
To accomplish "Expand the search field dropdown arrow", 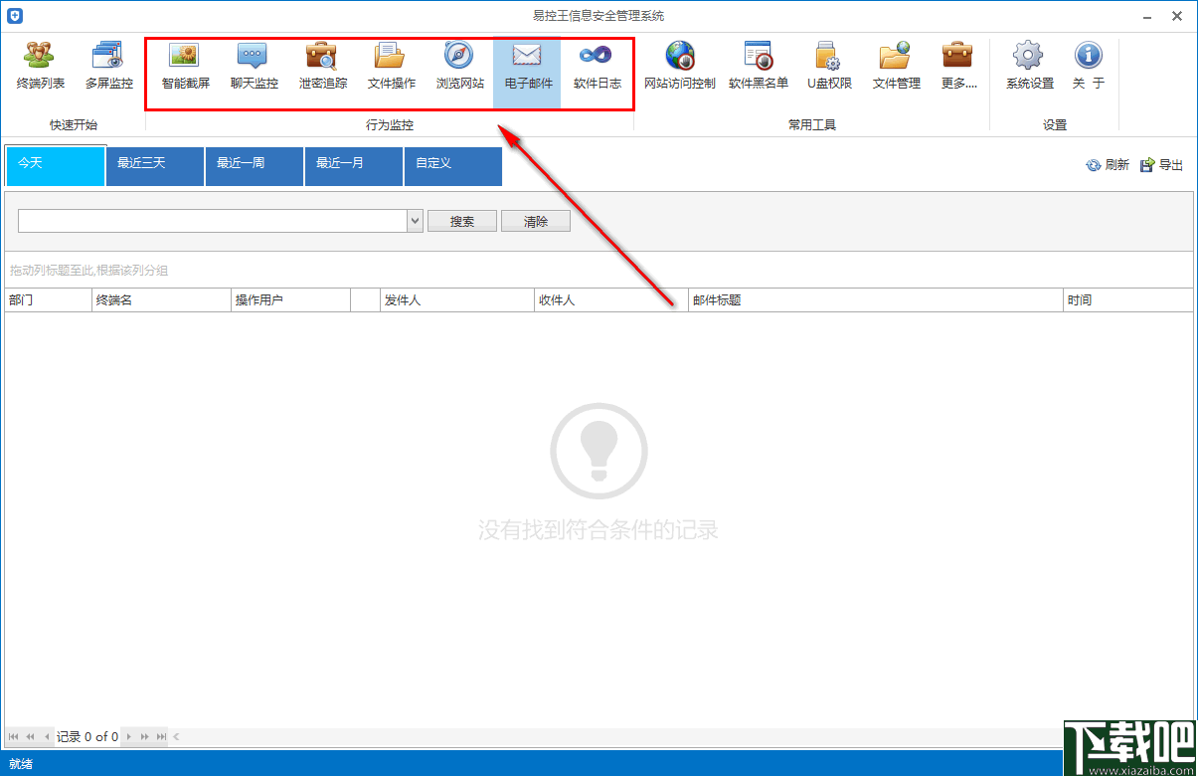I will (x=416, y=221).
